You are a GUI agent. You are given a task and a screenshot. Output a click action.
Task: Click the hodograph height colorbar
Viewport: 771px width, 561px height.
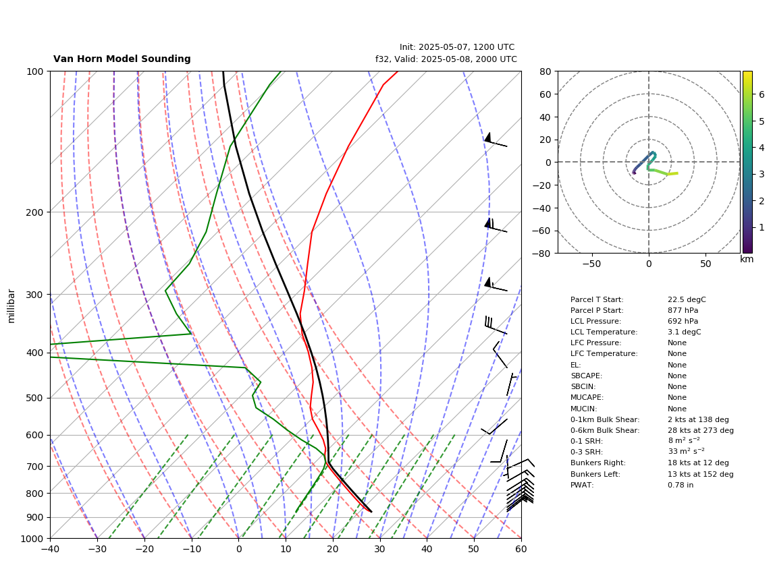coord(747,162)
